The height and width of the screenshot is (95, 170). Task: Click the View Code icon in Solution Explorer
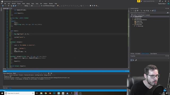click(151, 11)
